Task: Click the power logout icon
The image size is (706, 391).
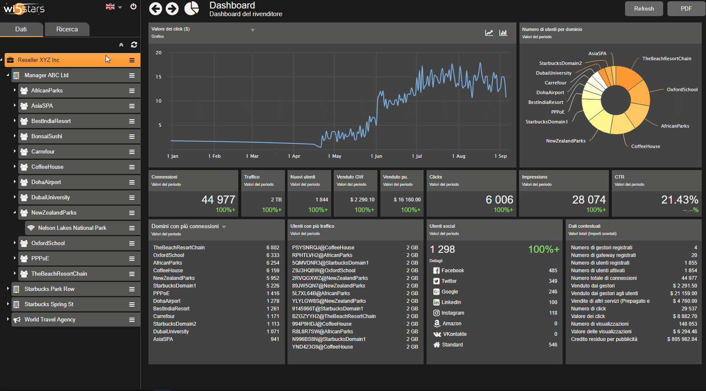Action: tap(133, 6)
